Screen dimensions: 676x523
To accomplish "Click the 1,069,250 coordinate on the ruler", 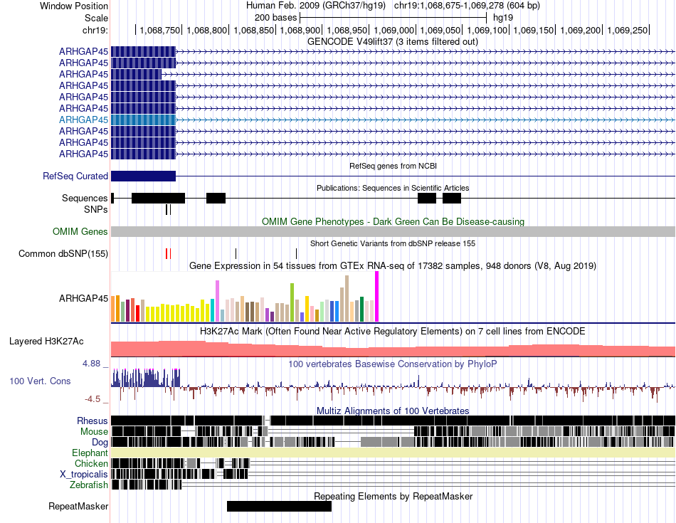I will (x=628, y=30).
